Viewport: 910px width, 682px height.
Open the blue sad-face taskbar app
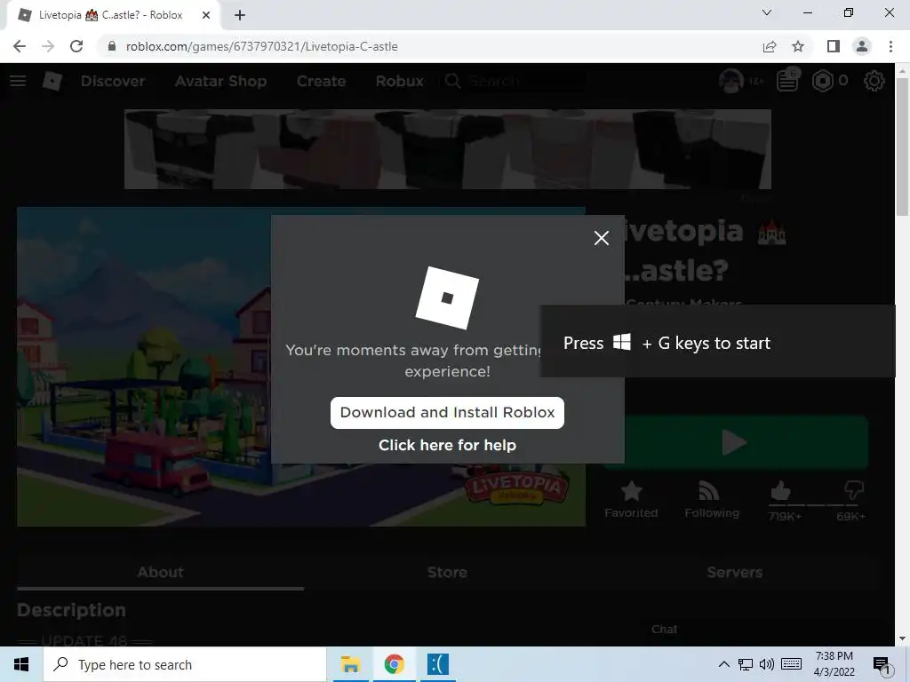pos(437,664)
